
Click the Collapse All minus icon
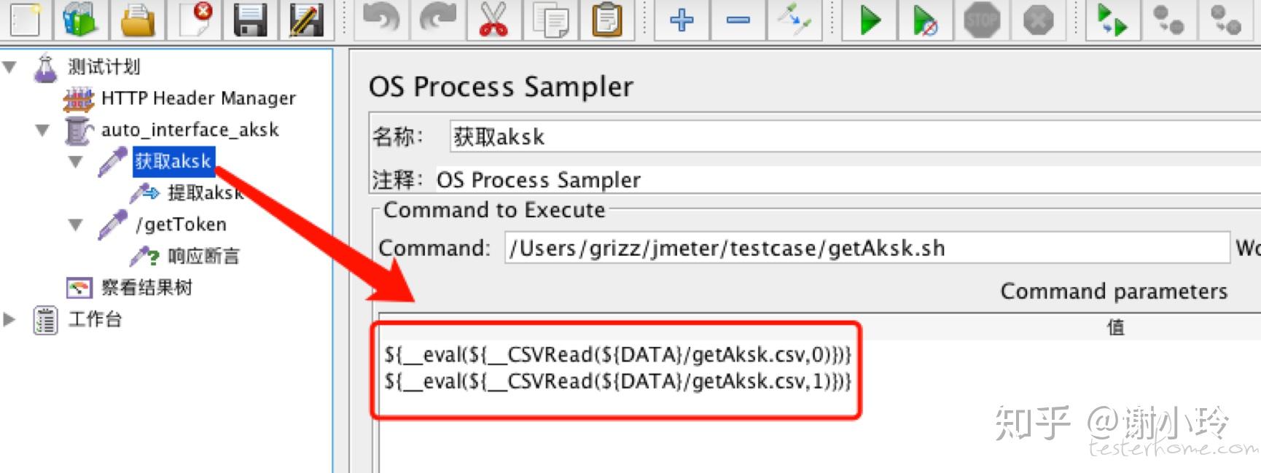pyautogui.click(x=738, y=18)
